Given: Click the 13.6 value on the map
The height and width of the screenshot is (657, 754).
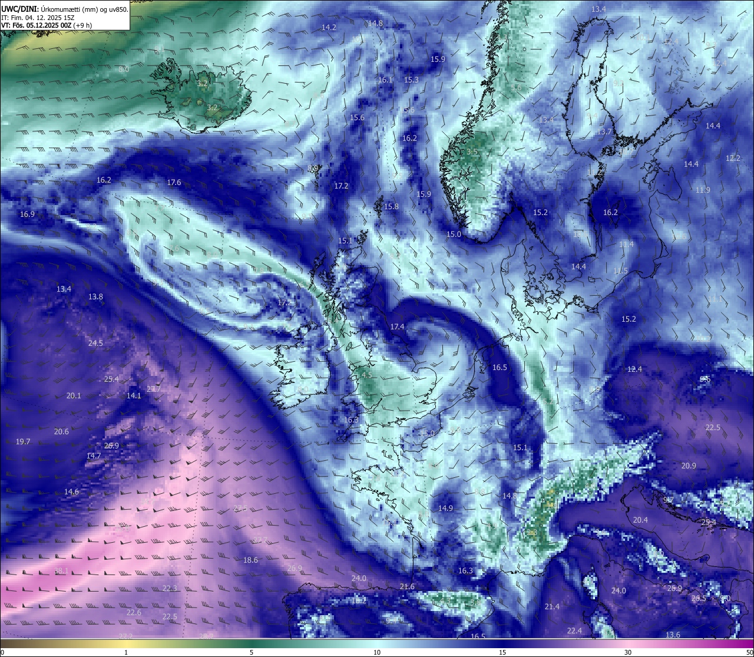Looking at the screenshot, I should click(673, 635).
